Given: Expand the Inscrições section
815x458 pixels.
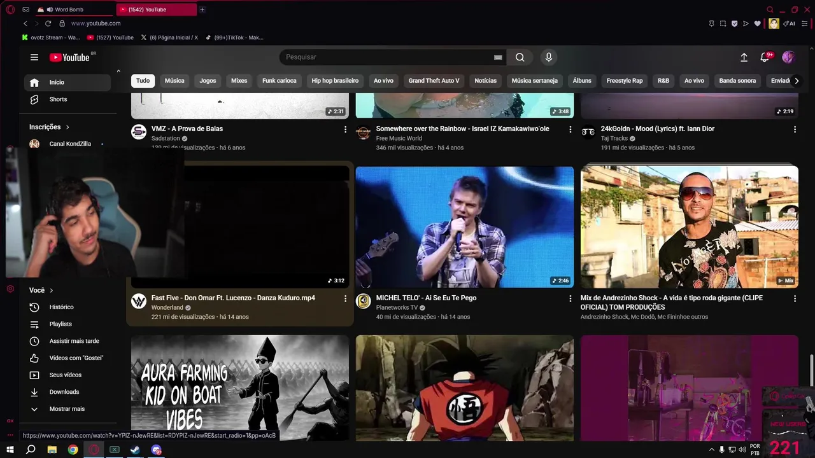Looking at the screenshot, I should (x=50, y=127).
